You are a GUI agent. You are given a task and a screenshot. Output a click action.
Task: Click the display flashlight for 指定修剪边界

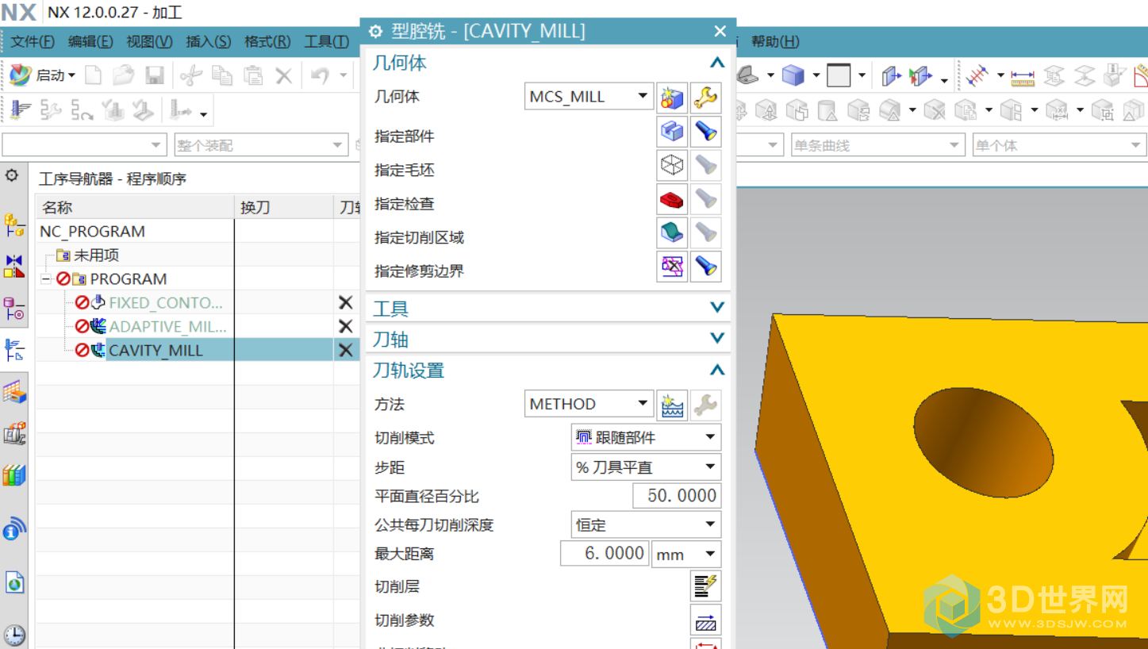pos(705,267)
